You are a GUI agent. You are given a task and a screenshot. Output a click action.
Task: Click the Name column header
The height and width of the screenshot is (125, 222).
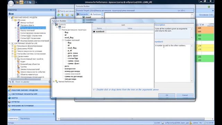(99, 28)
